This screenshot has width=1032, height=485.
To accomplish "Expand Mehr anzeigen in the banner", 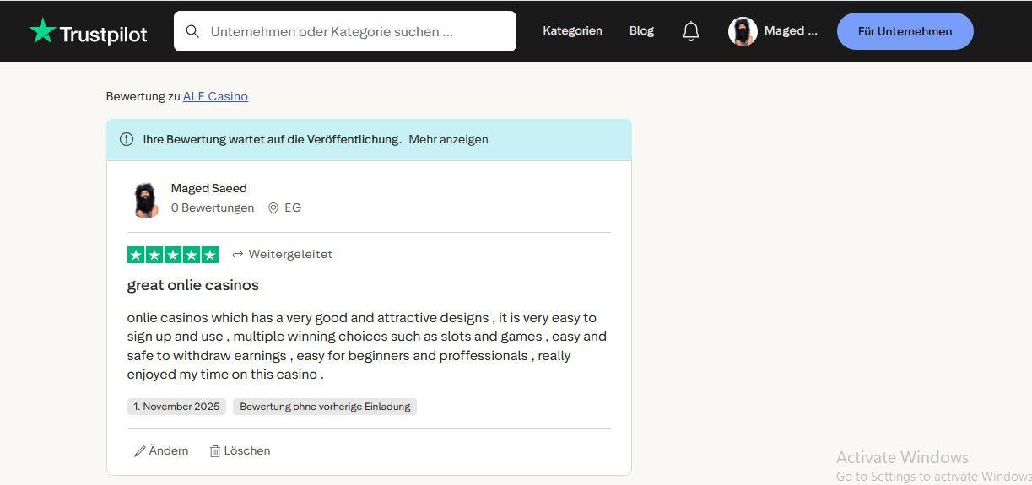I will 448,139.
